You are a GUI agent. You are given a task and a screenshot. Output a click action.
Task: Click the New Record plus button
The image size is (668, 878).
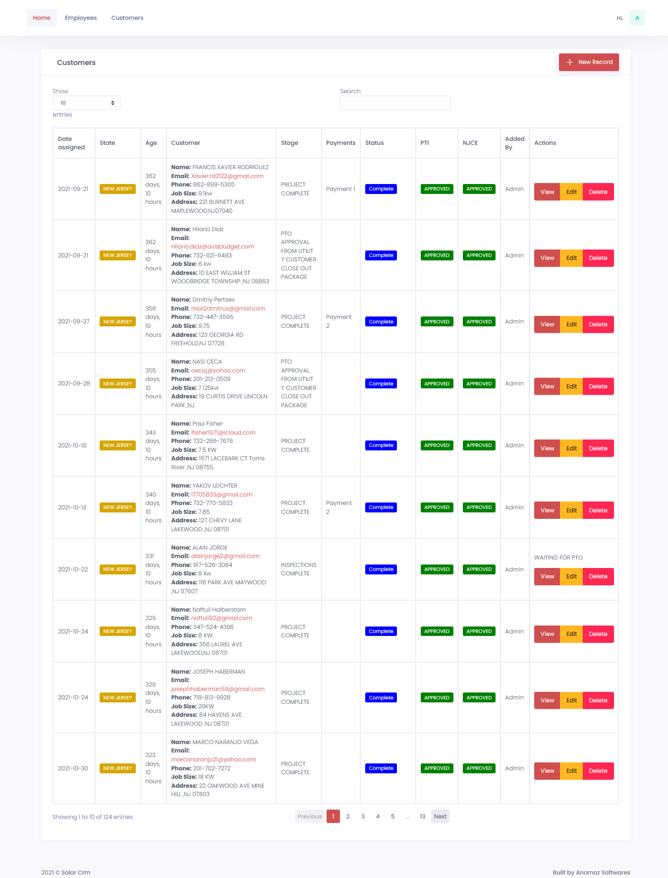pos(589,62)
